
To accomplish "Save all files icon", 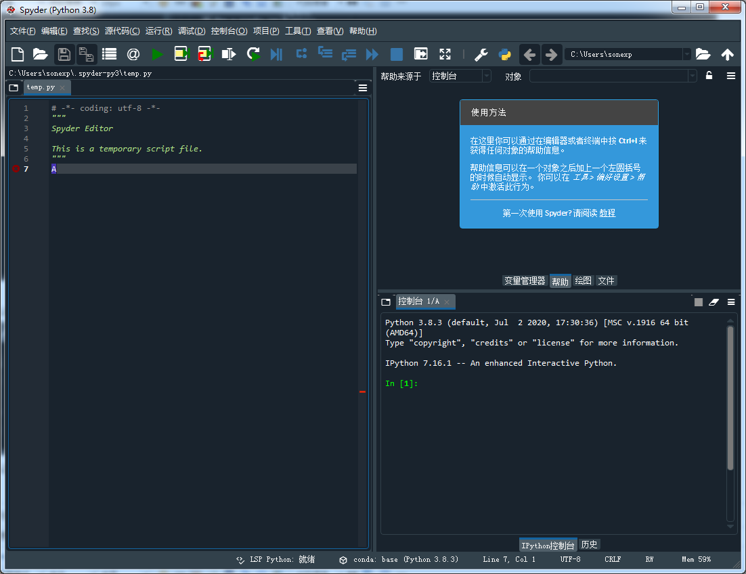I will coord(86,54).
